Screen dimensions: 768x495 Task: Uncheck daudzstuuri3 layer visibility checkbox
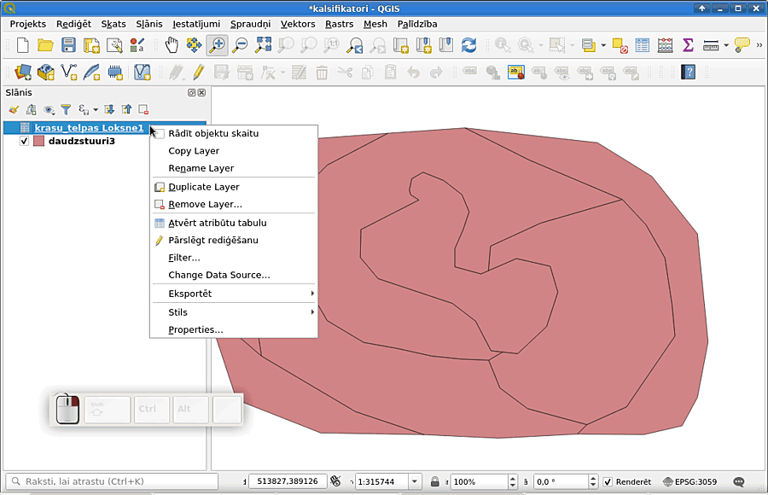[24, 141]
